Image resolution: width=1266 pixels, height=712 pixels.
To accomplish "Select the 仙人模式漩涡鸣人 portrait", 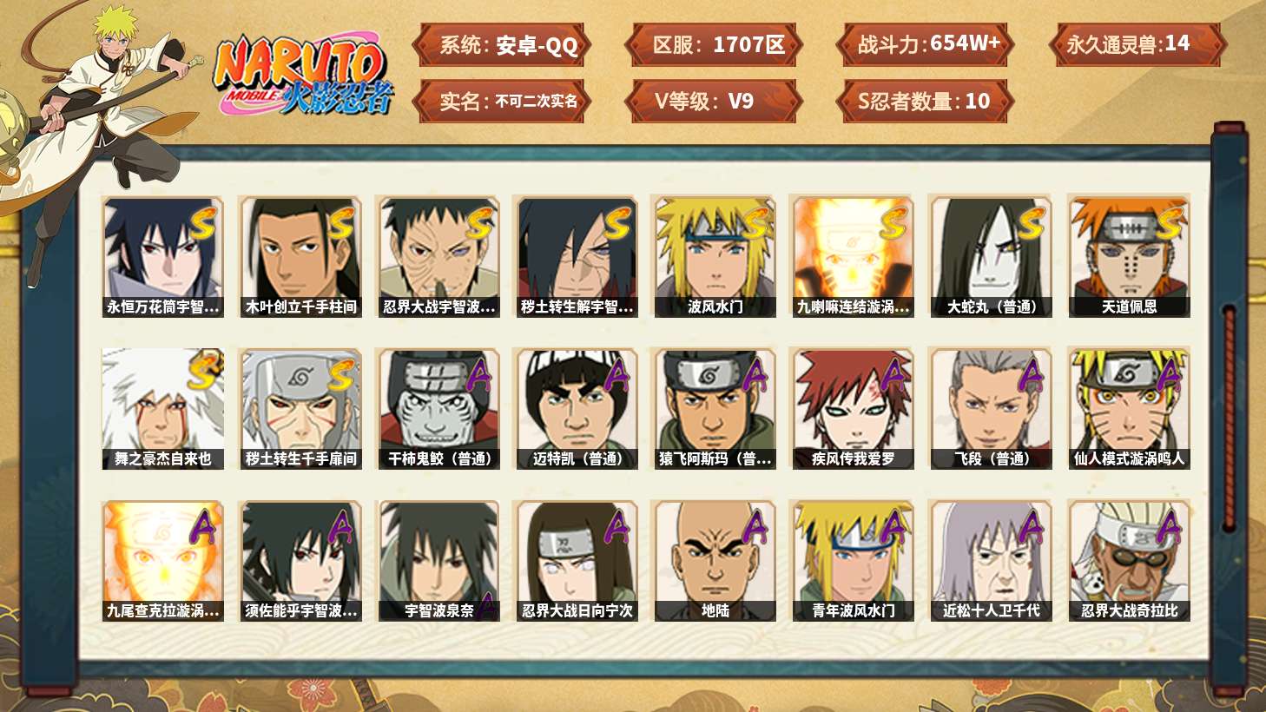I will click(1129, 409).
